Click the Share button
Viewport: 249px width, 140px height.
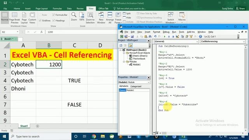240,9
